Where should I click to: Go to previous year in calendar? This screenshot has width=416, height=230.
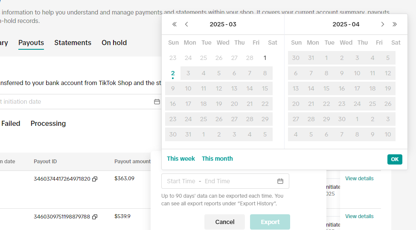click(x=174, y=24)
